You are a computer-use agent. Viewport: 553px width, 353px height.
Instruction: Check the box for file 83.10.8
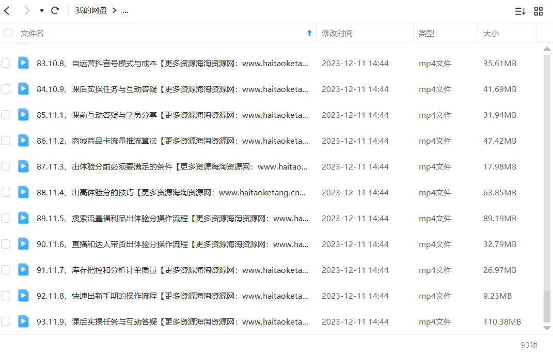pyautogui.click(x=6, y=63)
